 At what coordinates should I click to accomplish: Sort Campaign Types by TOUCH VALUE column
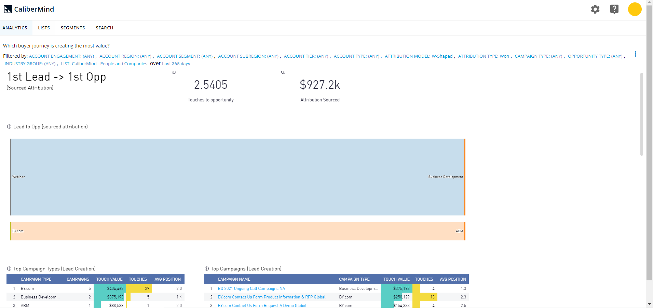[109, 279]
